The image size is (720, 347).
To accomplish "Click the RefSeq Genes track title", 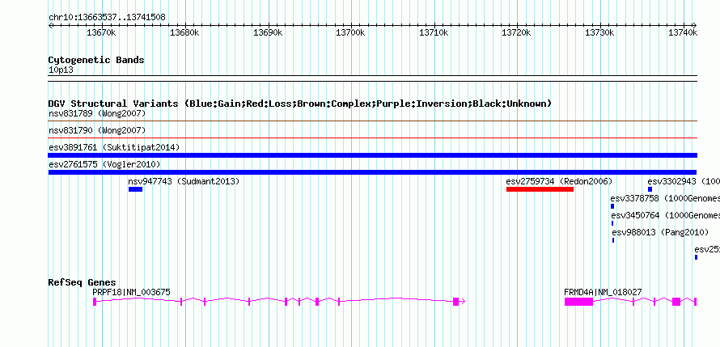I will point(83,282).
